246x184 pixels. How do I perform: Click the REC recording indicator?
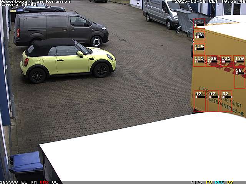tap(219, 182)
